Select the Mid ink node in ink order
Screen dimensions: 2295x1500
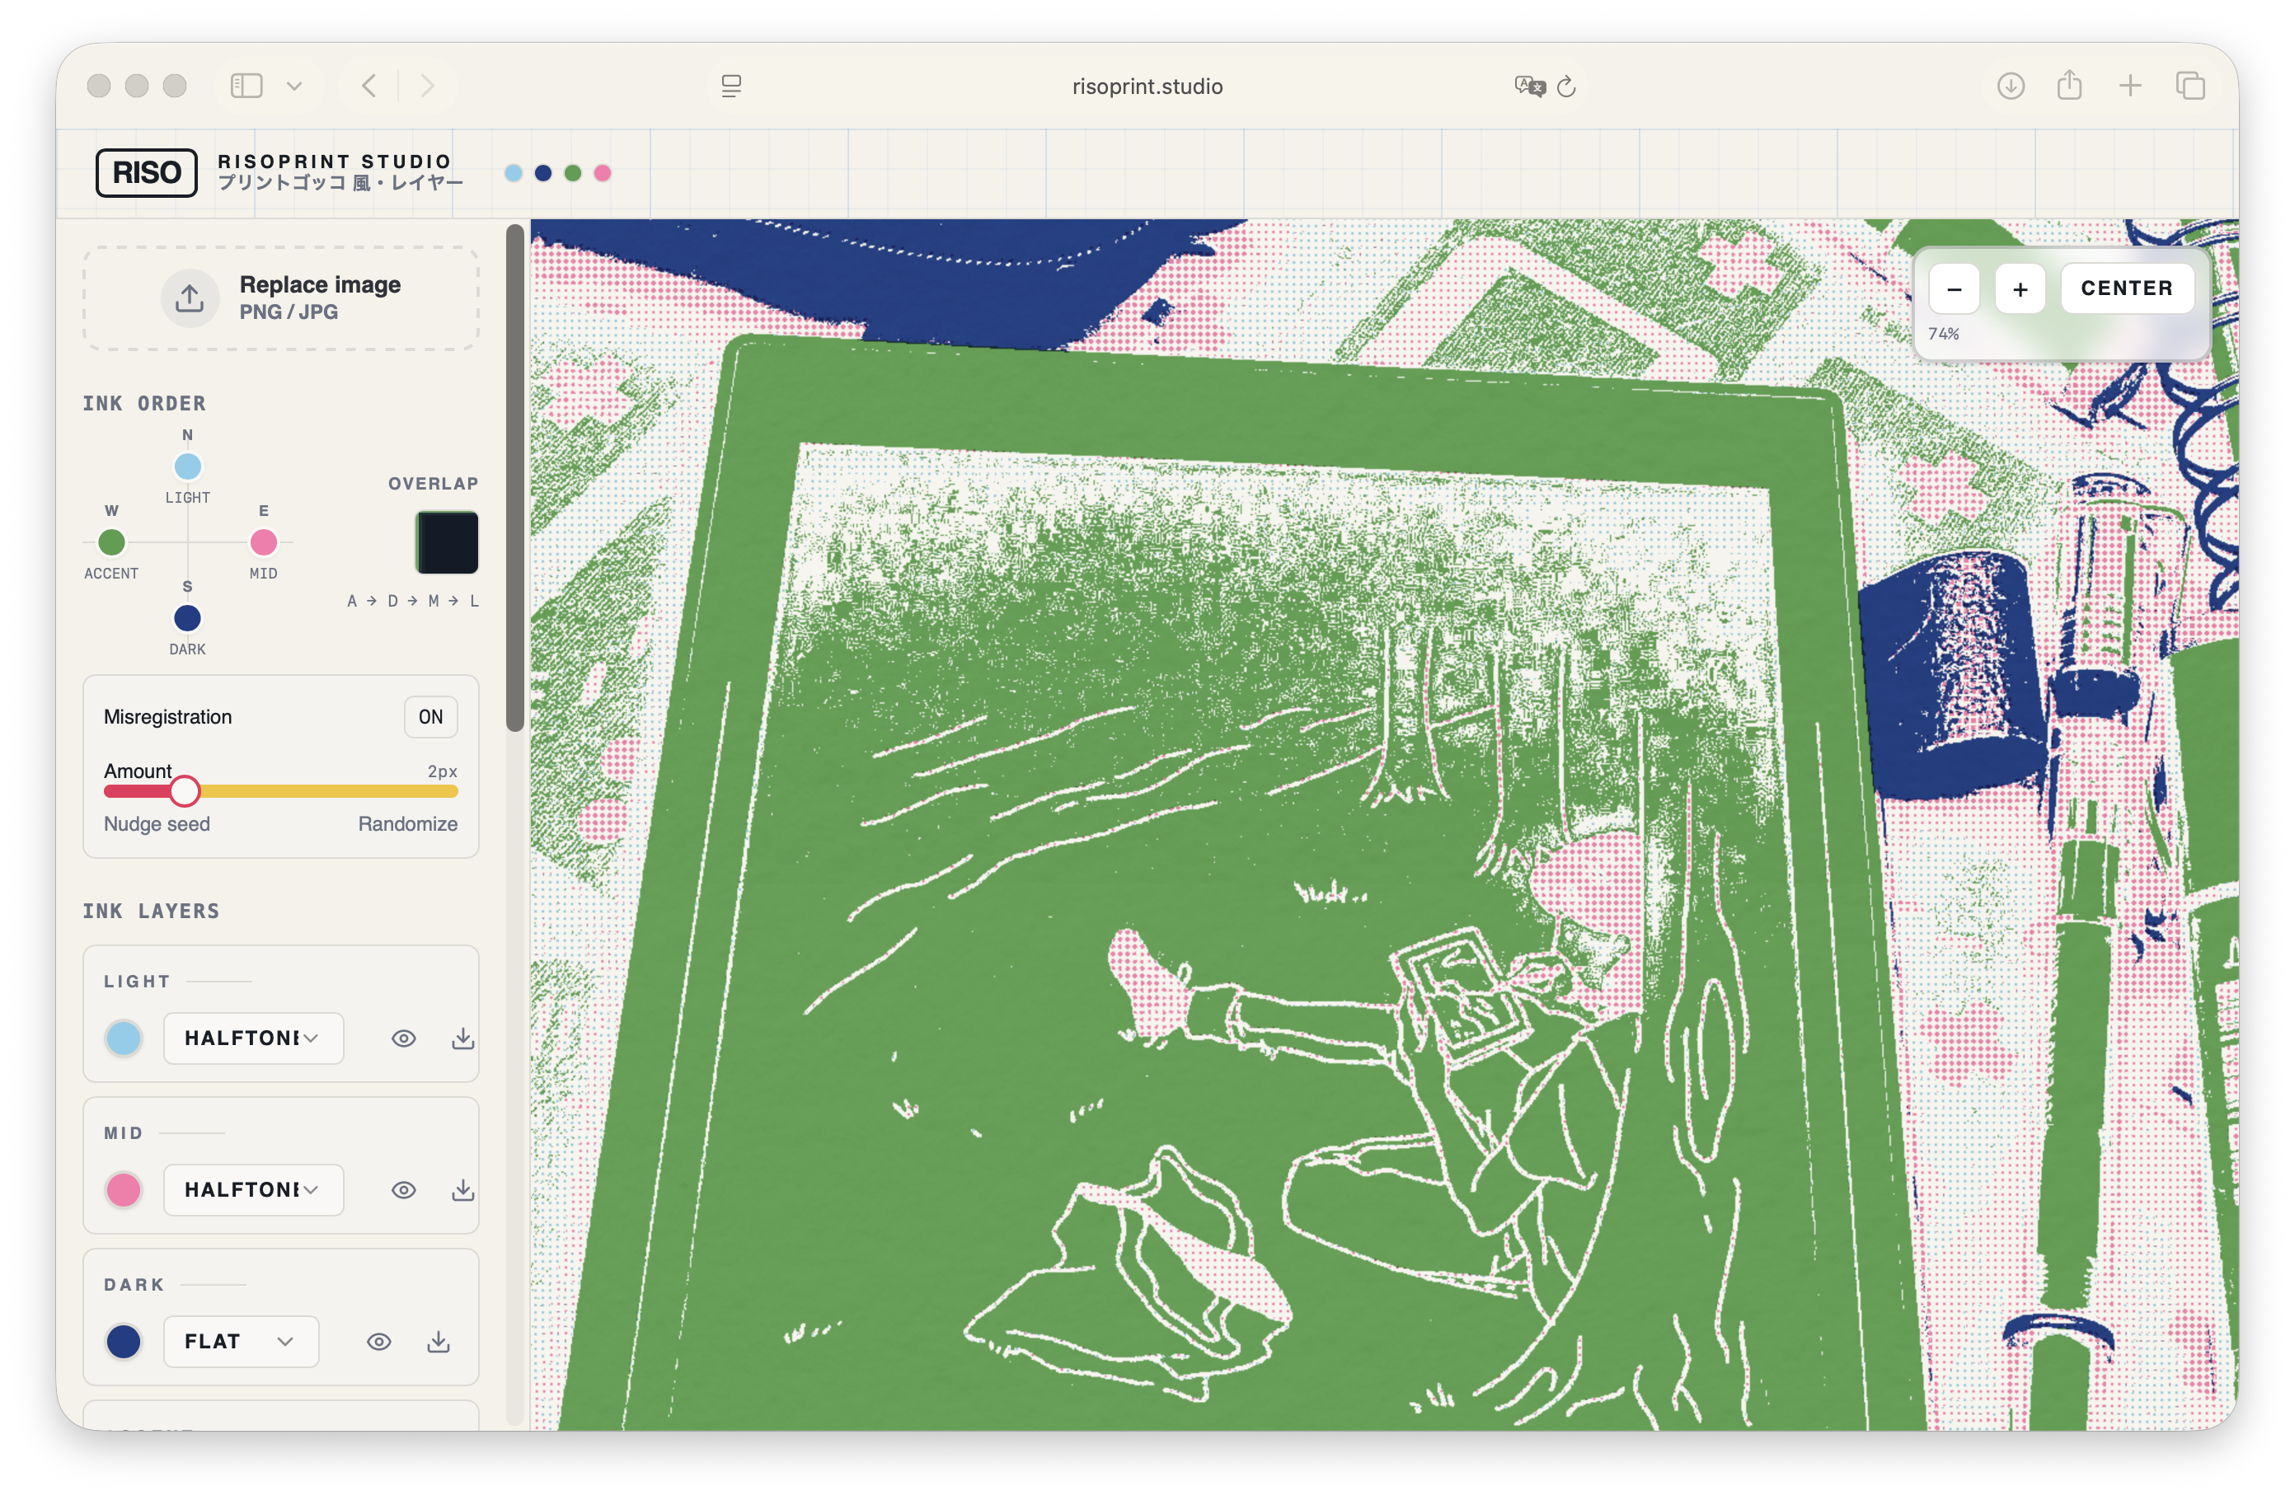263,543
